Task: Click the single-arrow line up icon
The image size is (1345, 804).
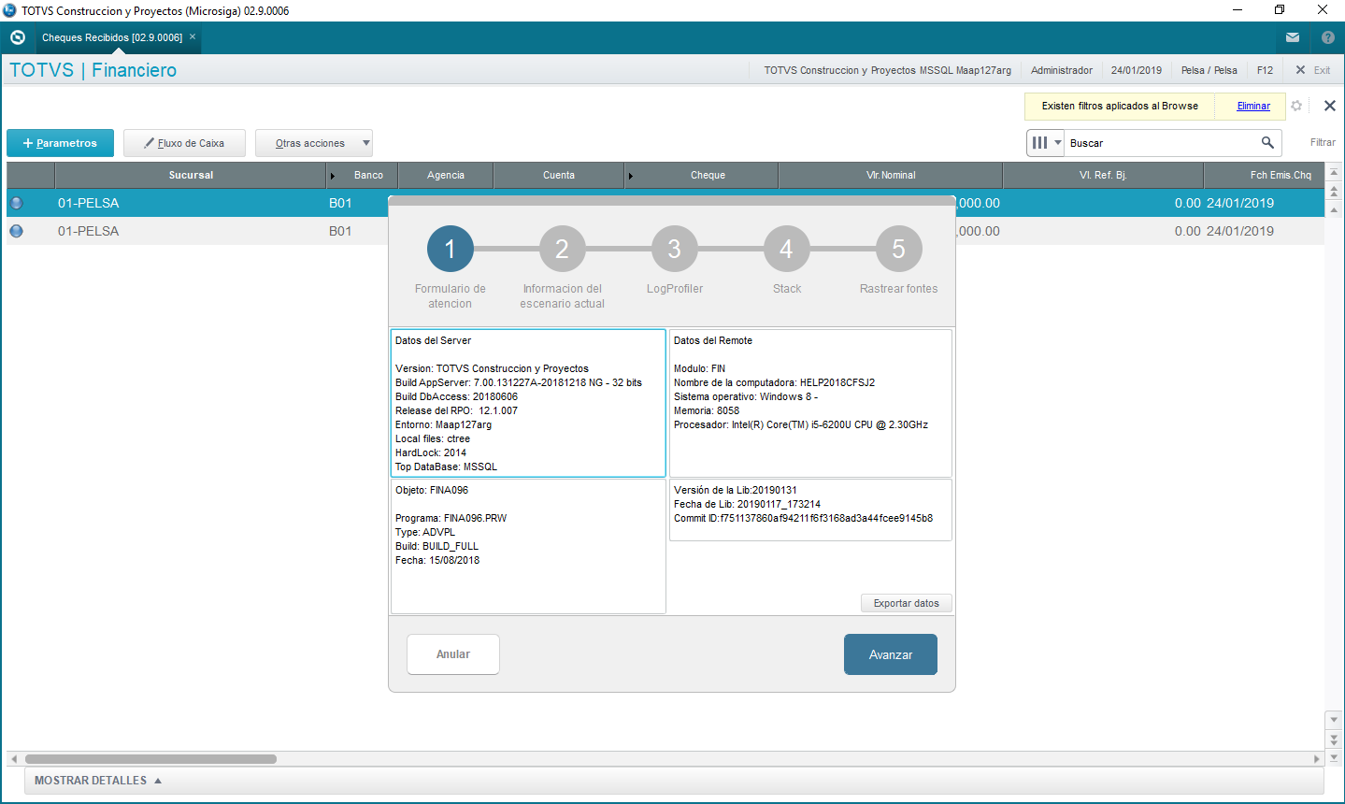Action: 1335,210
